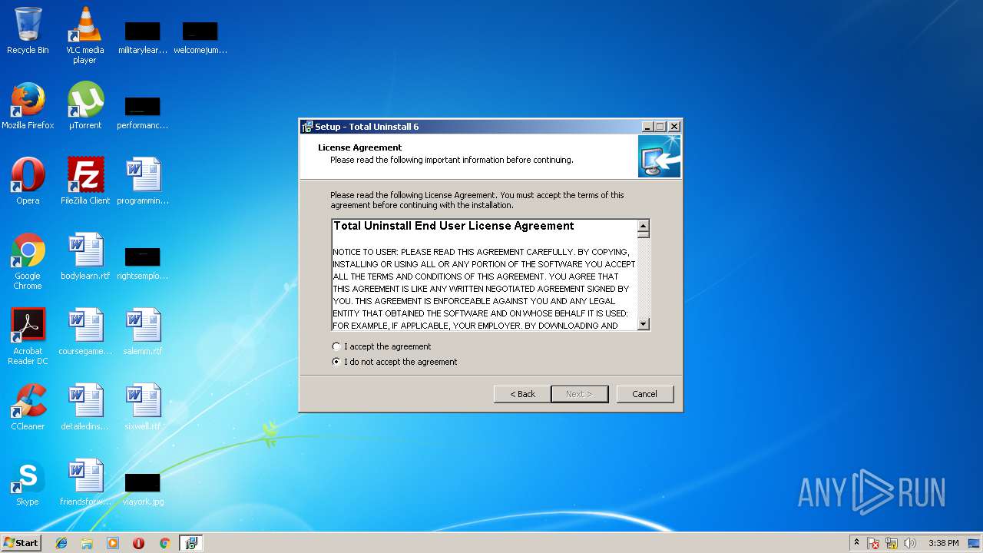The height and width of the screenshot is (553, 983).
Task: Open media player taskbar icon
Action: (113, 543)
